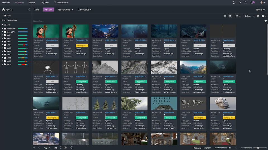The image size is (268, 150).
Task: Click the search magnifier icon
Action: [x=246, y=3]
